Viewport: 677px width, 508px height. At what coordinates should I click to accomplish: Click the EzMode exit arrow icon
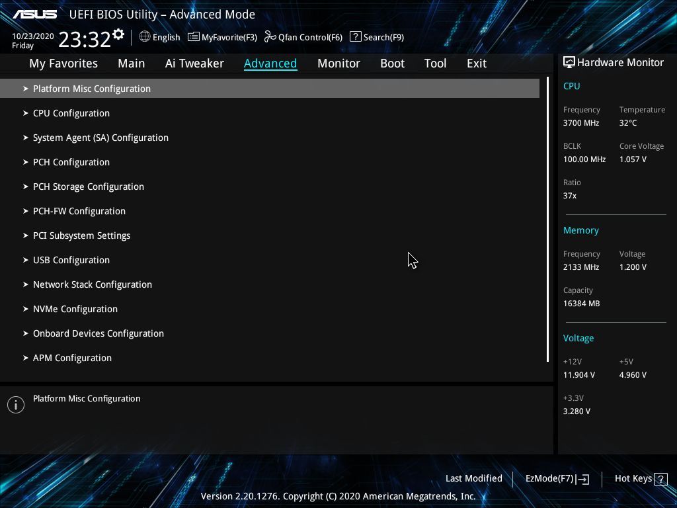click(582, 479)
